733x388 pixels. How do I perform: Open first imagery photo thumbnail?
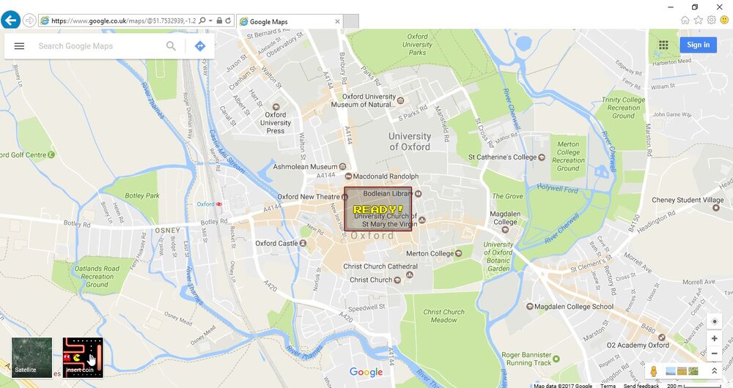click(671, 371)
